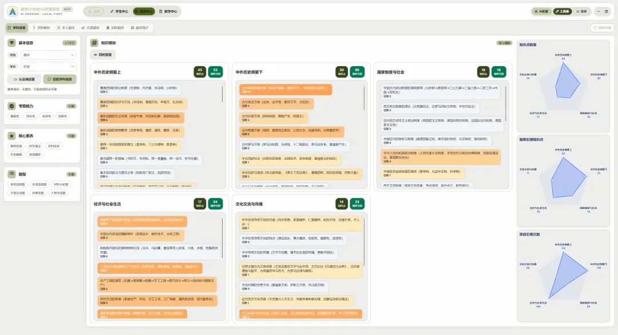
Task: Open the AI配置 settings button
Action: click(x=541, y=11)
